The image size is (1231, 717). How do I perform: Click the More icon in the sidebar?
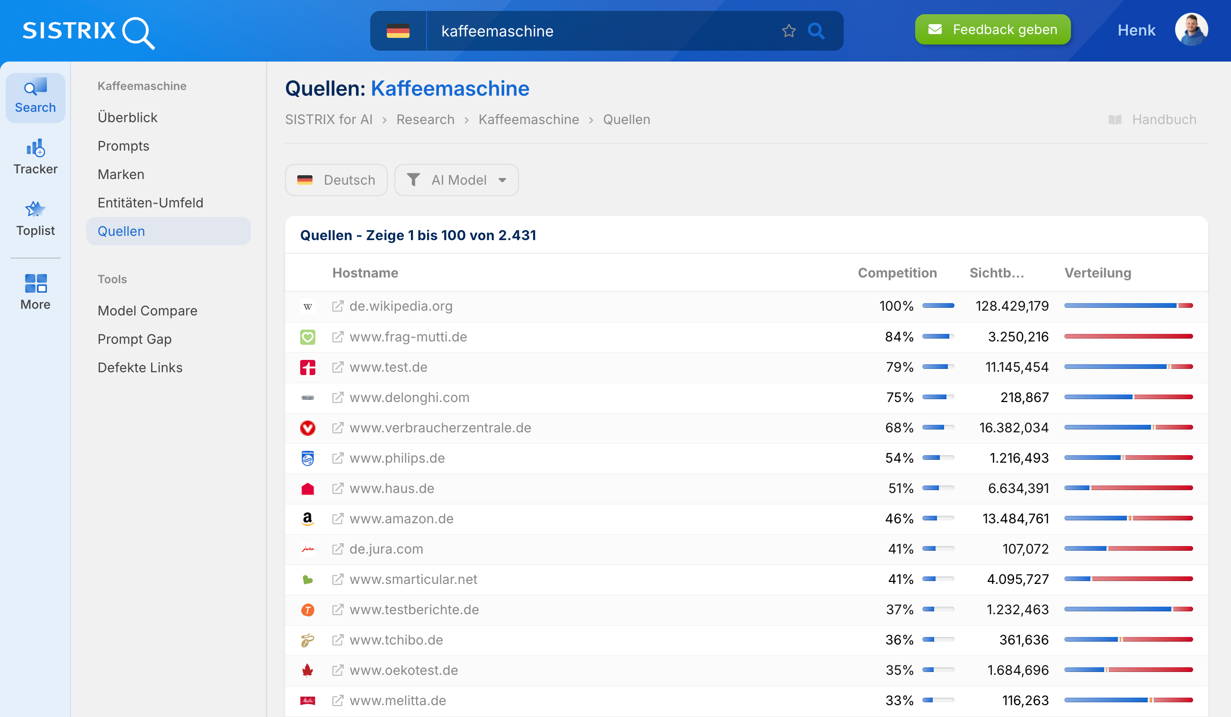35,291
